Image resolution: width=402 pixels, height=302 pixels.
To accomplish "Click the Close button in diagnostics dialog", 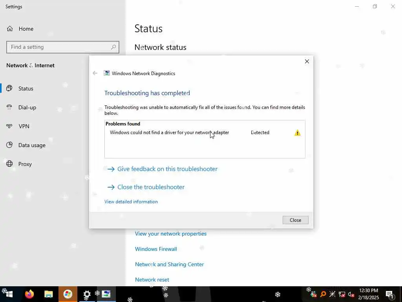I will click(295, 220).
